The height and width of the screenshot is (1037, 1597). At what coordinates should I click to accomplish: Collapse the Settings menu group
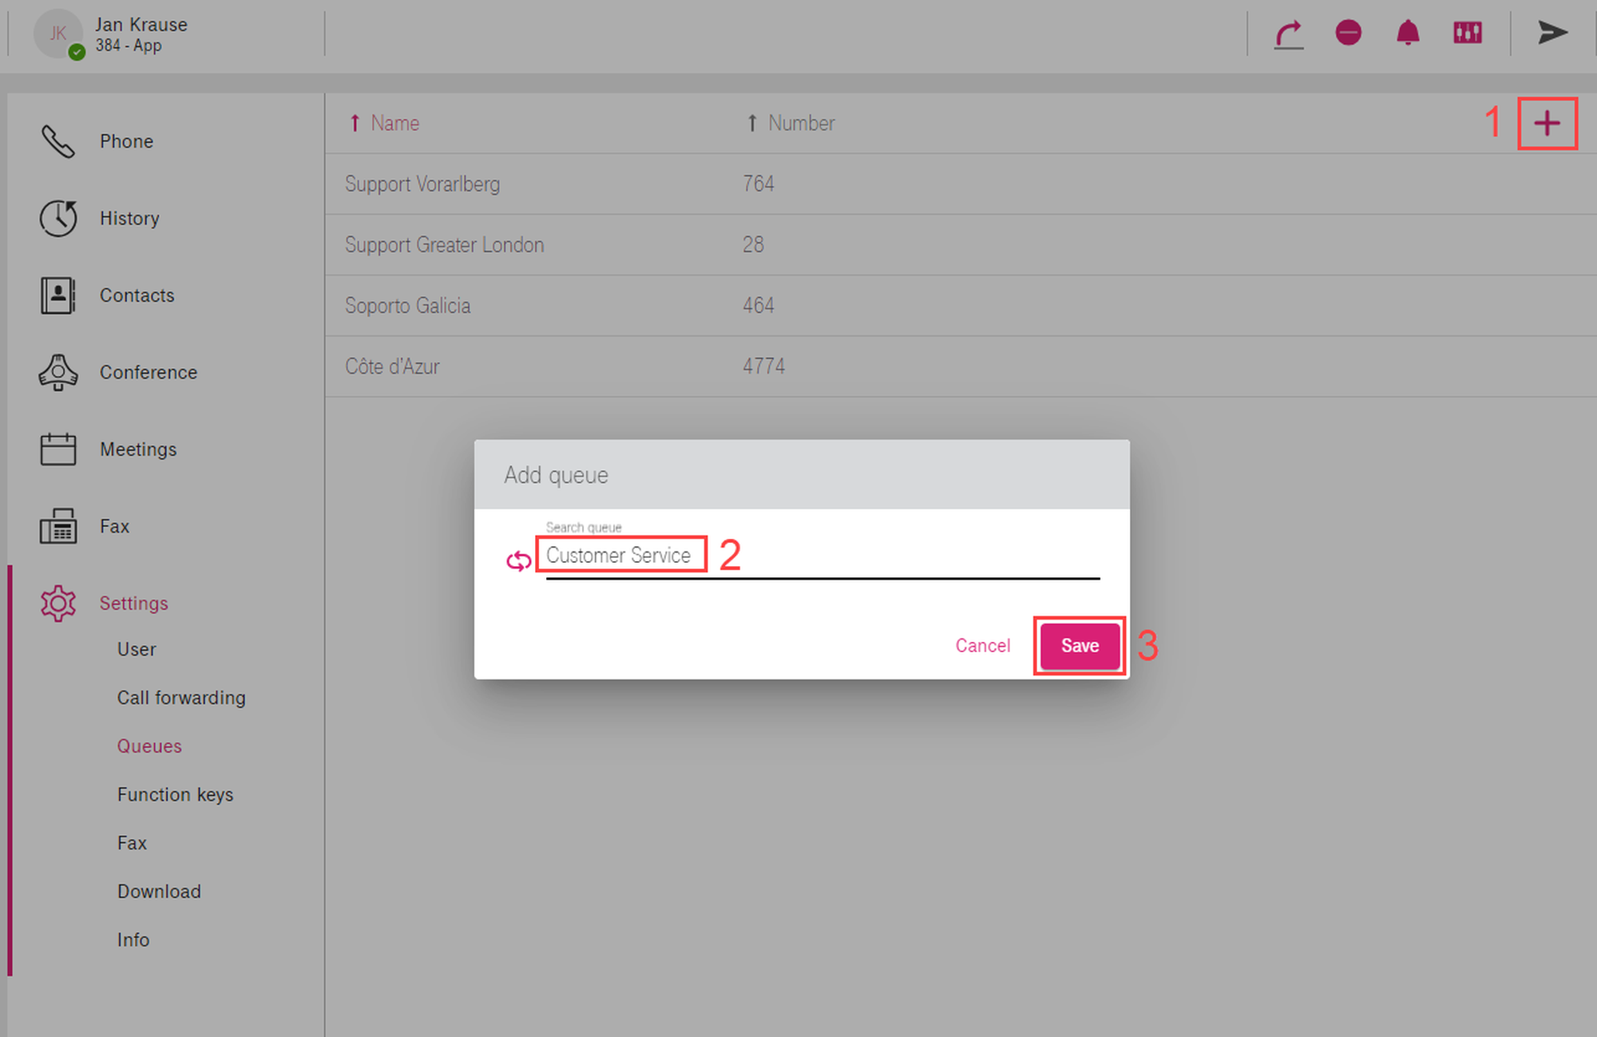click(x=133, y=604)
